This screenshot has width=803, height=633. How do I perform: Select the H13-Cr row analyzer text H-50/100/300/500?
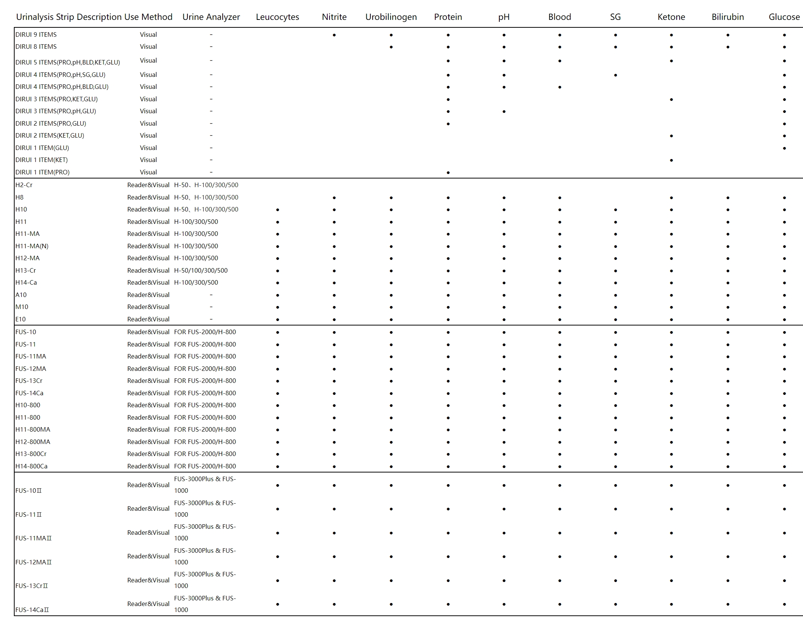click(201, 270)
